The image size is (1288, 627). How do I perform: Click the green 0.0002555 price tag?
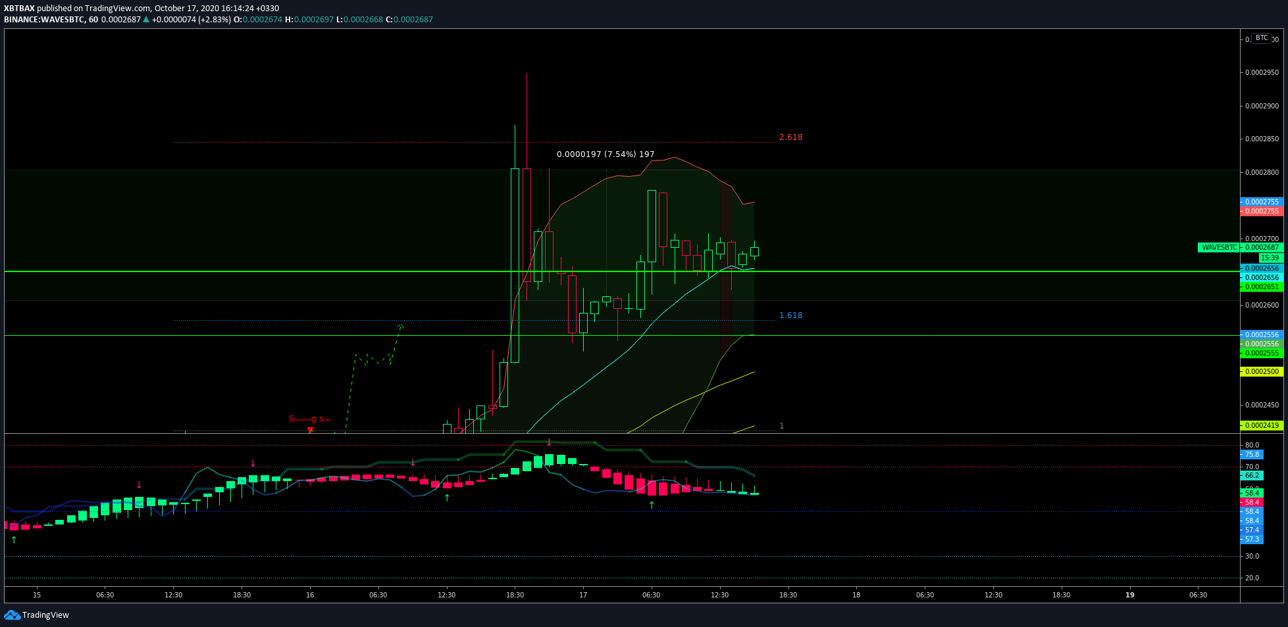click(x=1262, y=353)
